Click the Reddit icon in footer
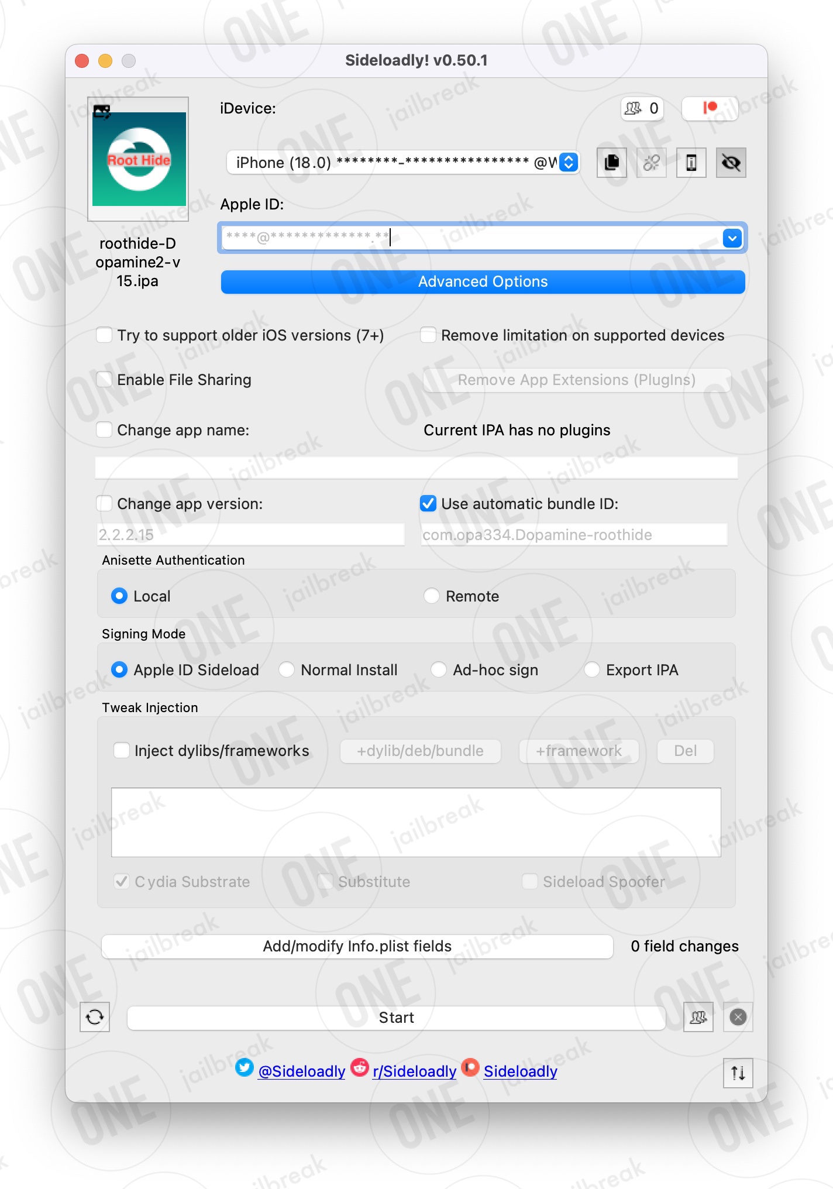The height and width of the screenshot is (1189, 833). 360,1068
